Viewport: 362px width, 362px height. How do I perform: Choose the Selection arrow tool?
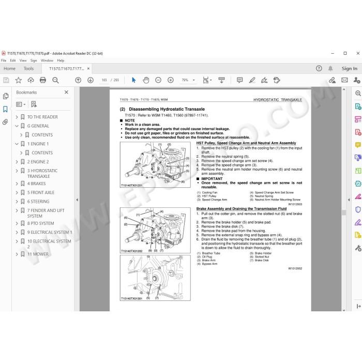click(133, 80)
